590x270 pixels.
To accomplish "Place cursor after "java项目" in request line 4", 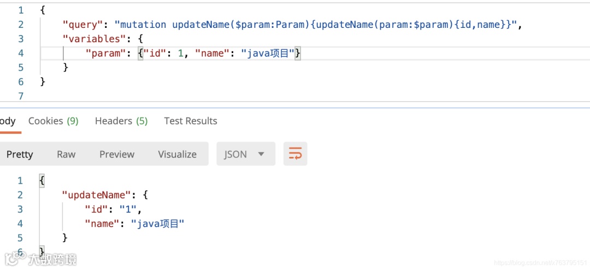I will (x=294, y=54).
